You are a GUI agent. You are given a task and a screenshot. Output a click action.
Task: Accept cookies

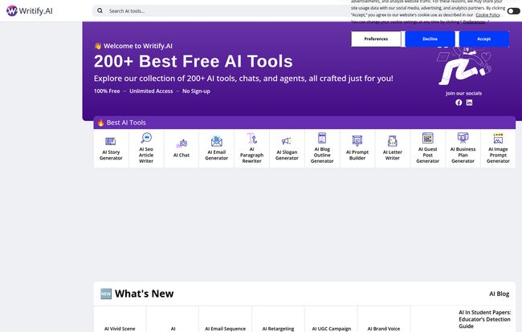(483, 38)
